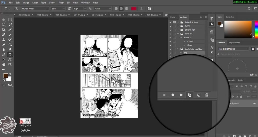Select the Eyedropper tool
258x137 pixels.
tap(10, 30)
